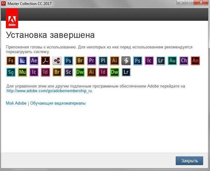Viewport: 210px width, 171px height.
Task: Minimize the Master Collection installer window
Action: point(181,2)
